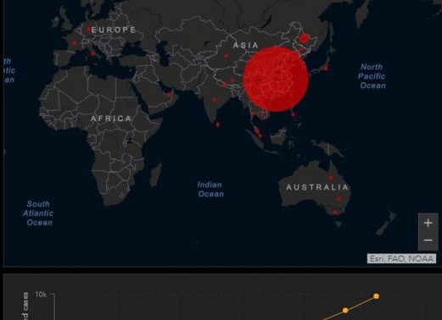Click the red dot over the UAE
This screenshot has height=320, width=442.
click(169, 95)
